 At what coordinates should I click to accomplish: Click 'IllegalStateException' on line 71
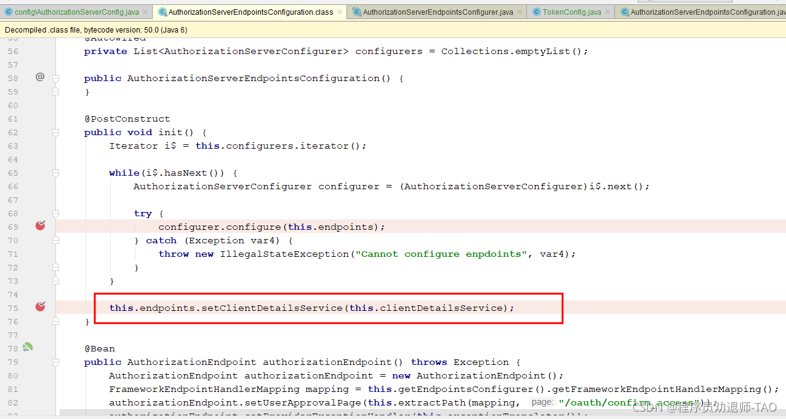284,254
